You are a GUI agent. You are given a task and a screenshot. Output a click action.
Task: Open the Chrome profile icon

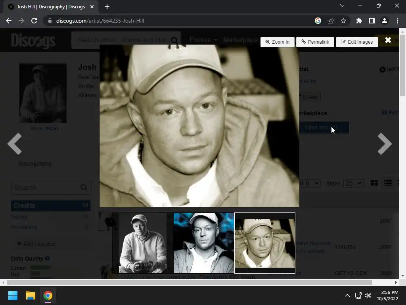pos(385,21)
